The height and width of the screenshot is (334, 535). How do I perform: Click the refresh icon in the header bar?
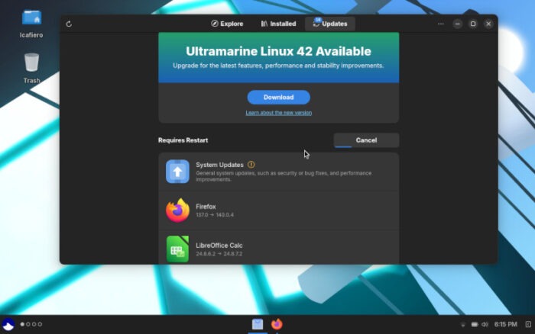click(x=69, y=24)
